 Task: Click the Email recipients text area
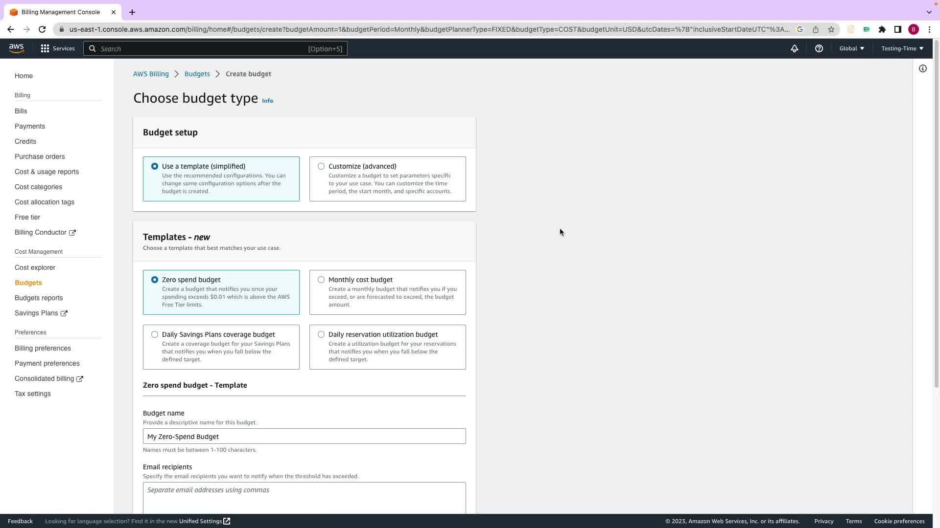[304, 497]
